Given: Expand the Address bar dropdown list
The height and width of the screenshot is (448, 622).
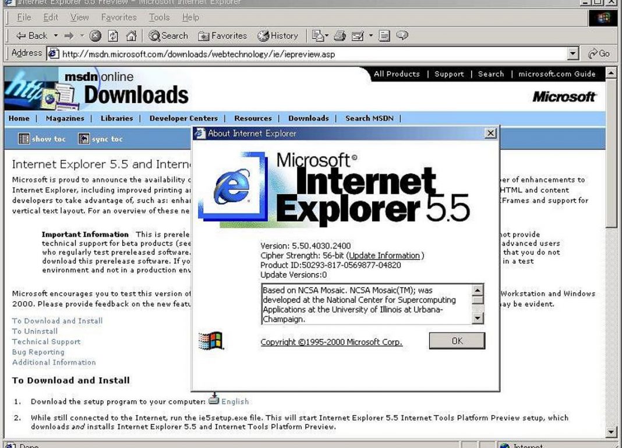Looking at the screenshot, I should click(x=572, y=54).
